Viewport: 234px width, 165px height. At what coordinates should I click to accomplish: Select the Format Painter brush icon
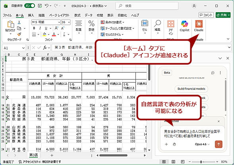click(x=19, y=34)
